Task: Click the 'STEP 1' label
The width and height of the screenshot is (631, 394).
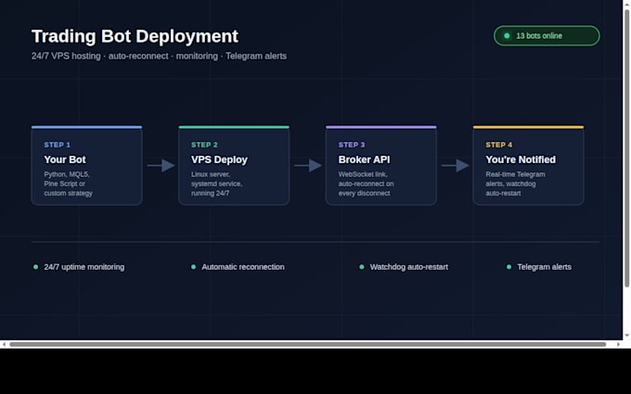Action: [58, 145]
